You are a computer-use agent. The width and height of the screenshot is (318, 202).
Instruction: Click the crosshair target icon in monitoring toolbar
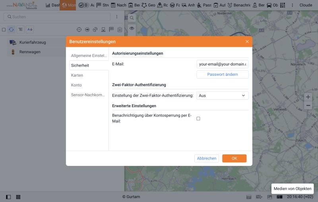click(x=79, y=29)
